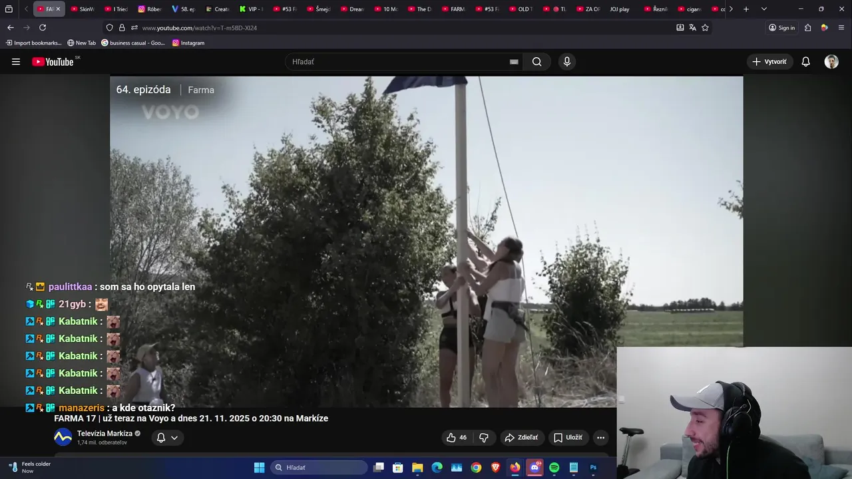Open the 'business casual - Goo...' bookmark
This screenshot has height=479, width=852.
pos(133,43)
